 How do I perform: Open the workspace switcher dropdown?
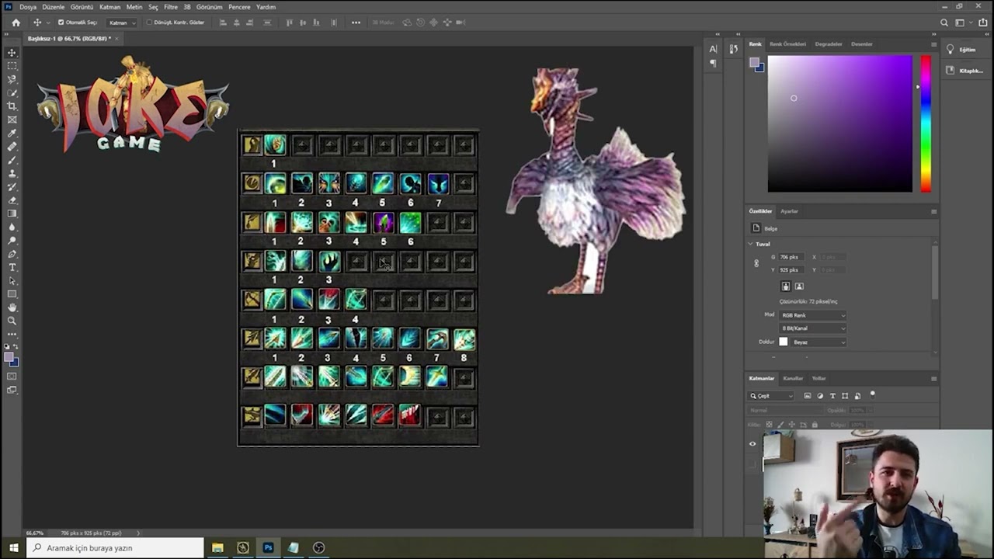point(962,23)
